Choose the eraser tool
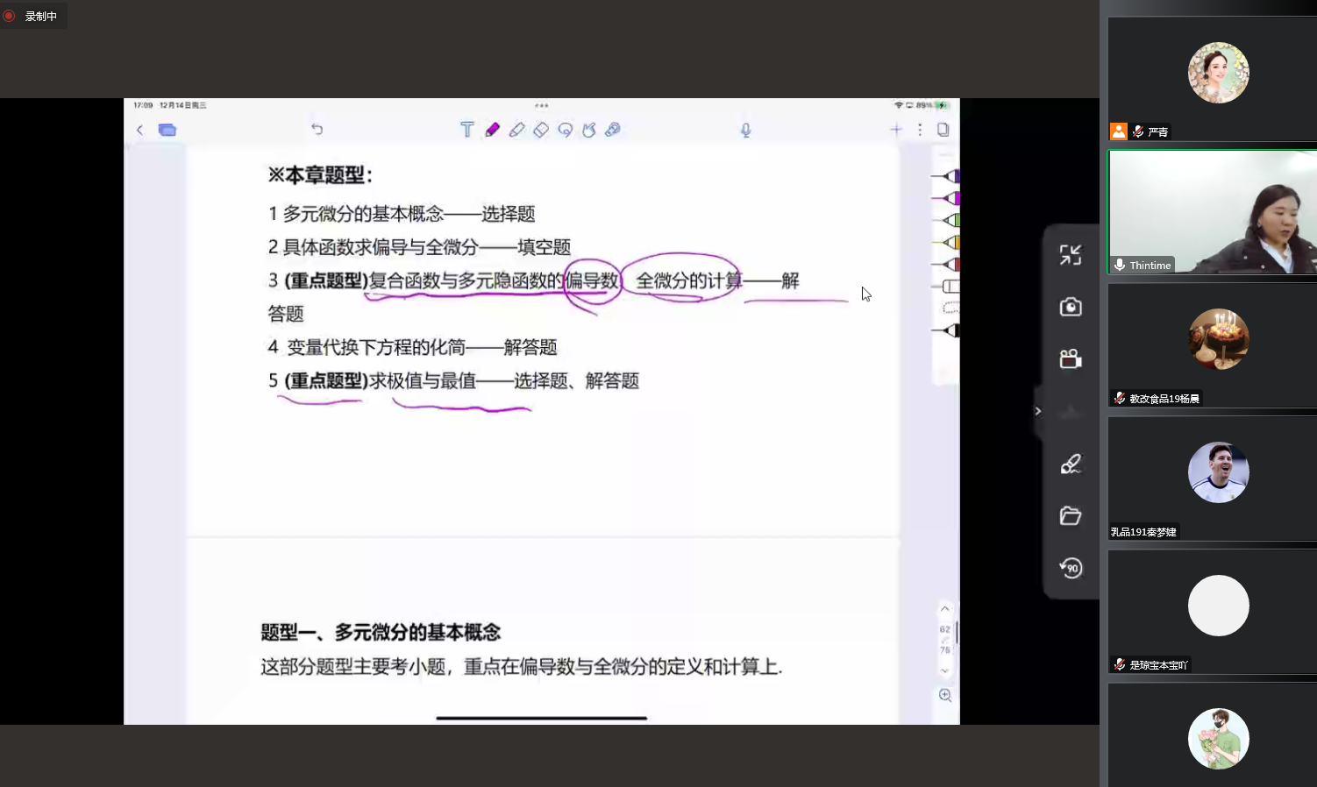 tap(541, 130)
